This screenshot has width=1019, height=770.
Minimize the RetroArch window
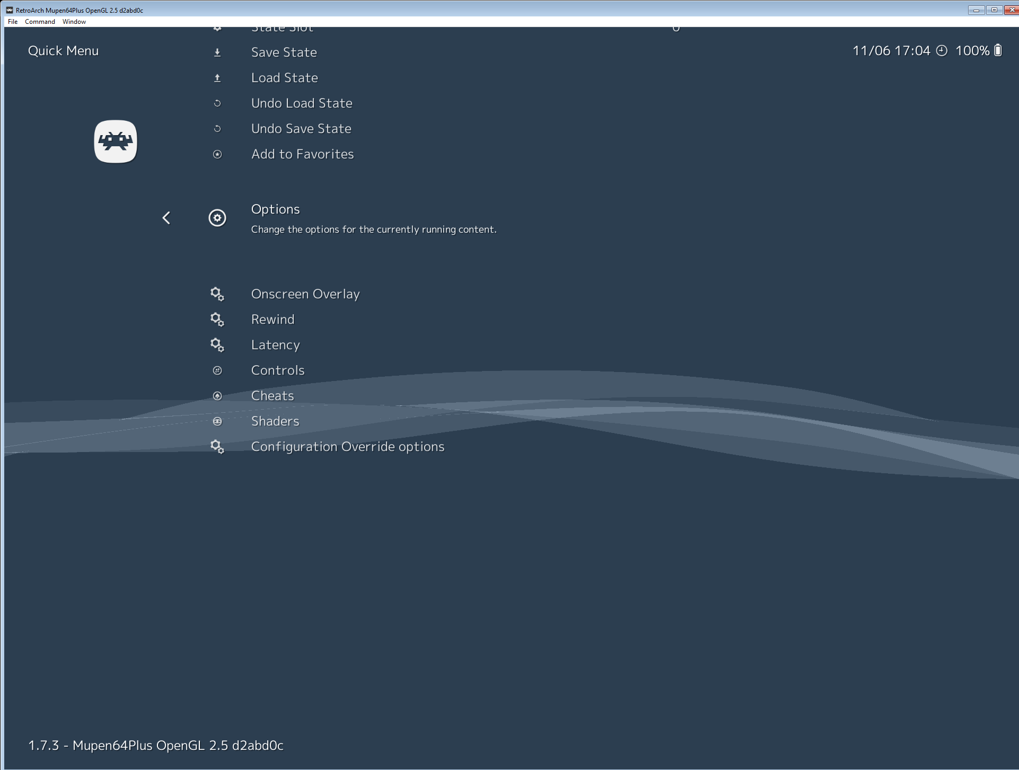(976, 10)
